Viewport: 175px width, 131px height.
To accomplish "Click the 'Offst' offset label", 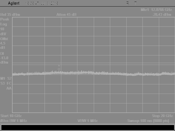I will click(4, 39).
